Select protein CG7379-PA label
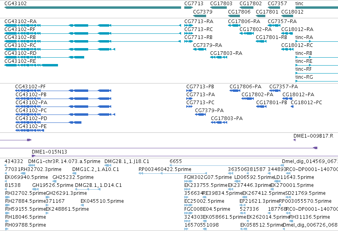338x231 pixels. tap(209, 111)
